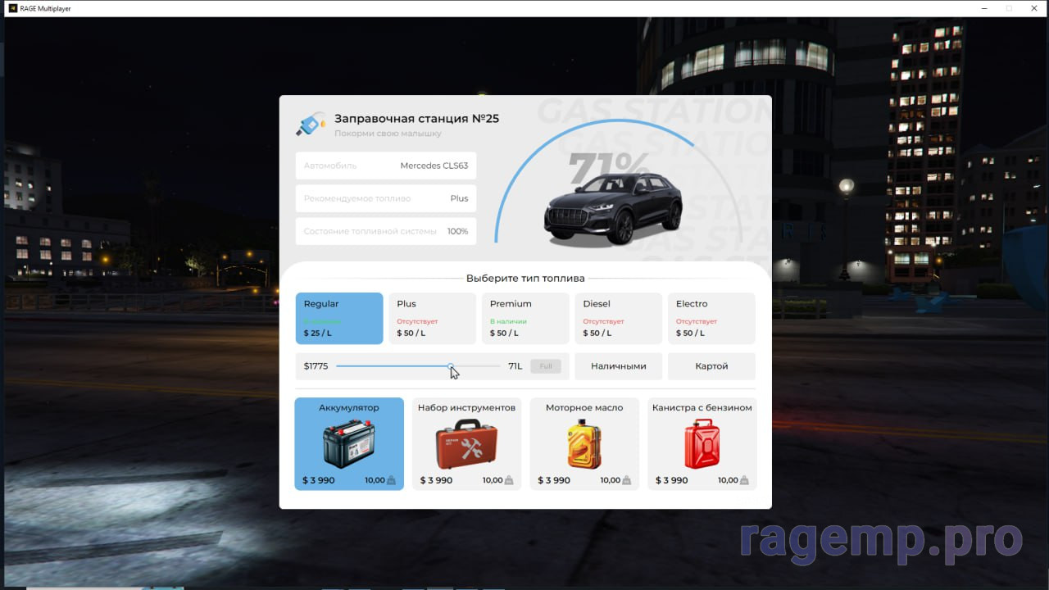Select the Канистра с бензином product card
1049x590 pixels.
pos(702,443)
